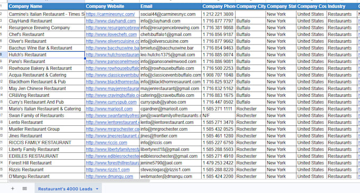Screen dimensions: 360x193
Task: Select email webmaster@dmangu.com cell
Action: pyautogui.click(x=170, y=177)
